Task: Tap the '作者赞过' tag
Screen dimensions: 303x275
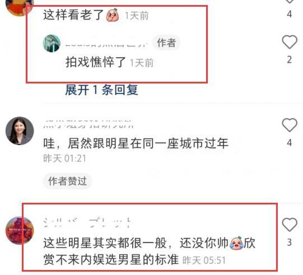Action: 67,181
